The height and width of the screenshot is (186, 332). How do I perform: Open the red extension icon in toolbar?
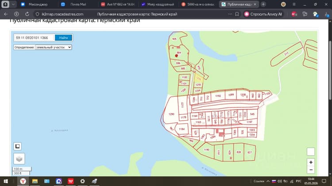(x=294, y=14)
